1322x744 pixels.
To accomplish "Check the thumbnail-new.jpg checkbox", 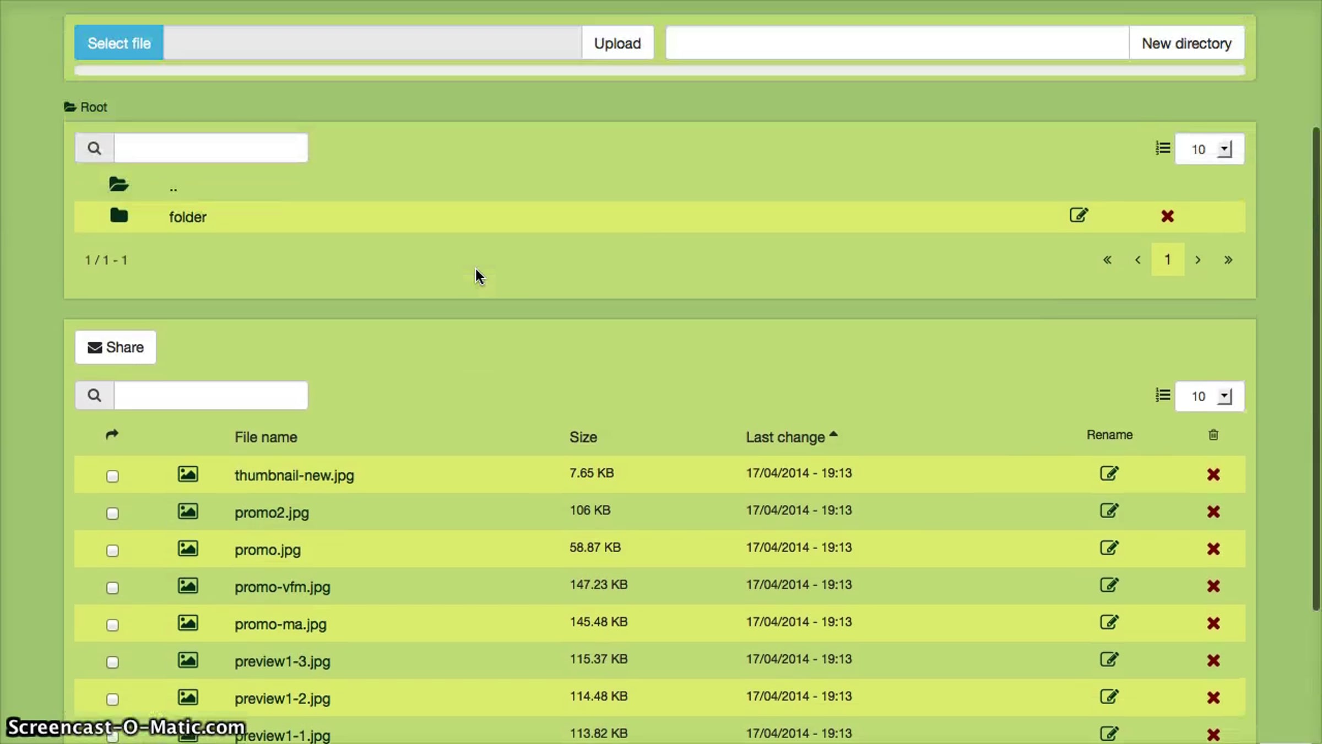I will (112, 476).
